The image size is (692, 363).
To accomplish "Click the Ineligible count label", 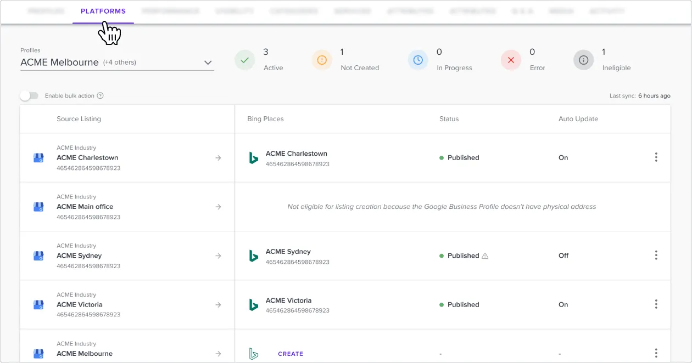I will [x=616, y=68].
